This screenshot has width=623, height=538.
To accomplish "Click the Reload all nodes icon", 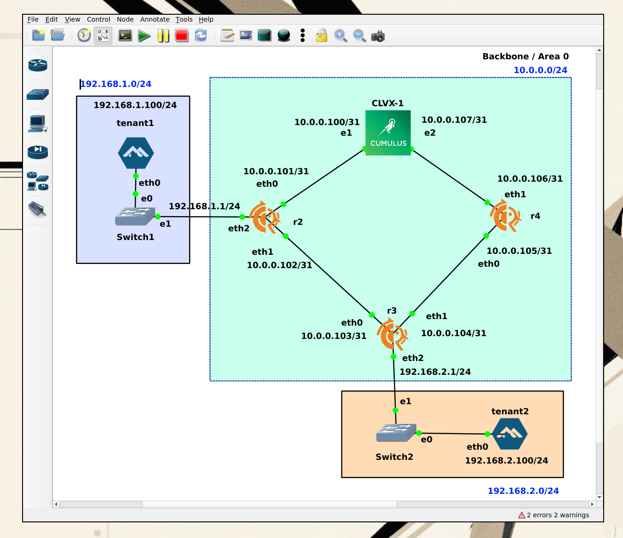I will point(201,36).
